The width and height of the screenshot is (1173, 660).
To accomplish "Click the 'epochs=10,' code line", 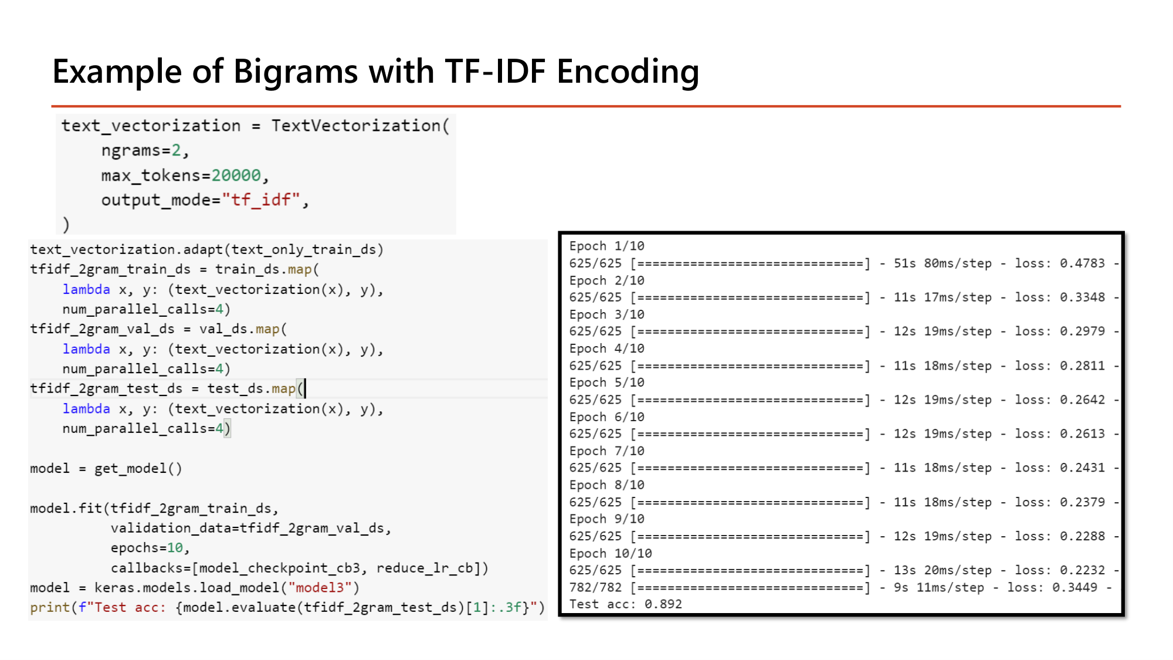I will [150, 548].
